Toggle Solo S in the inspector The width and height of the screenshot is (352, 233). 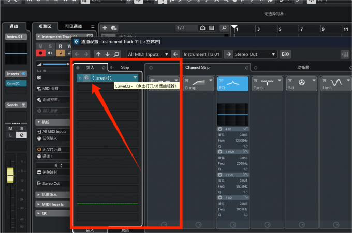coord(50,46)
